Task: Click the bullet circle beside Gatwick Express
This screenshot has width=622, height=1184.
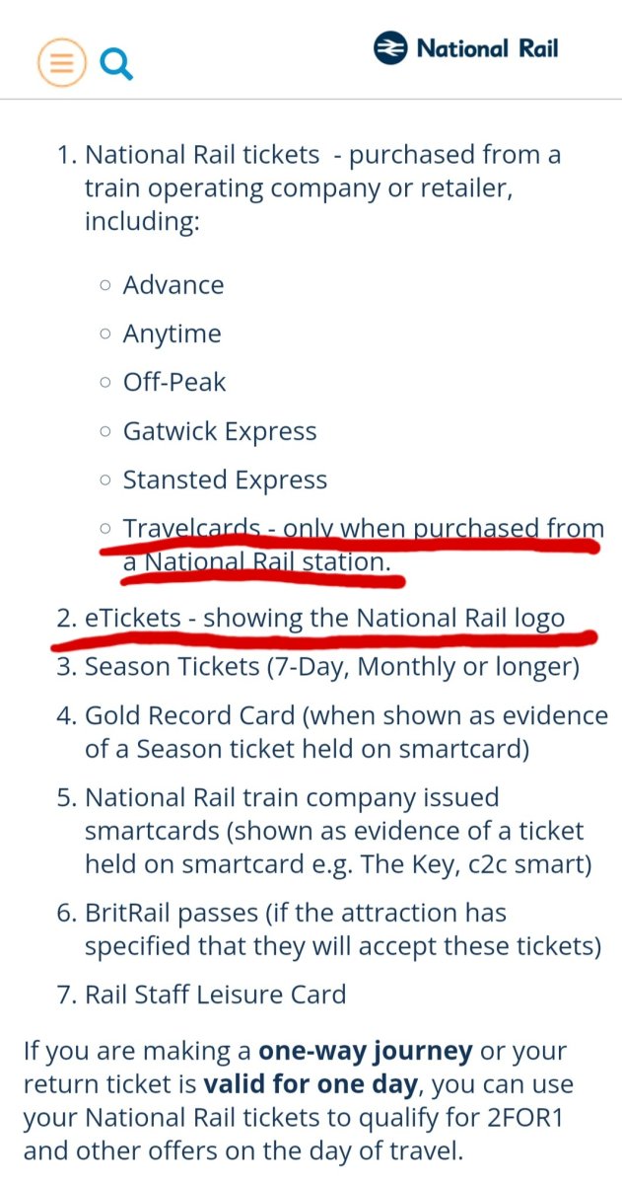Action: coord(105,431)
